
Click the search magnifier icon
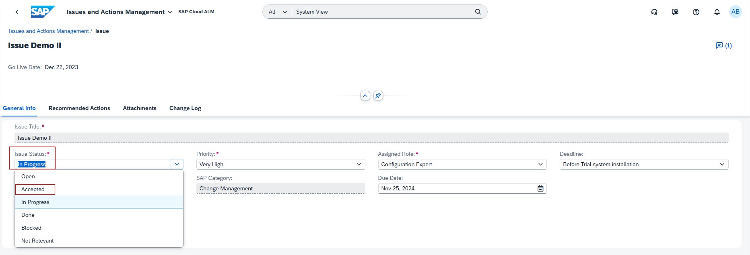[478, 12]
